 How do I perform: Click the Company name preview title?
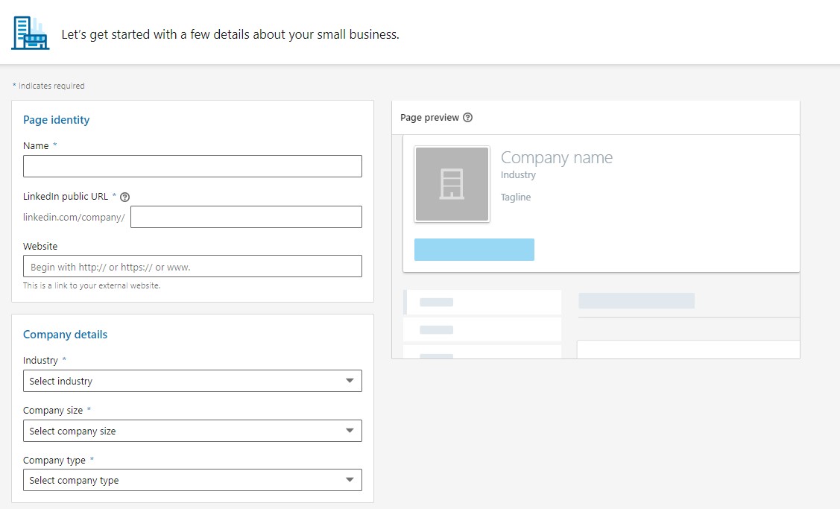(x=556, y=158)
